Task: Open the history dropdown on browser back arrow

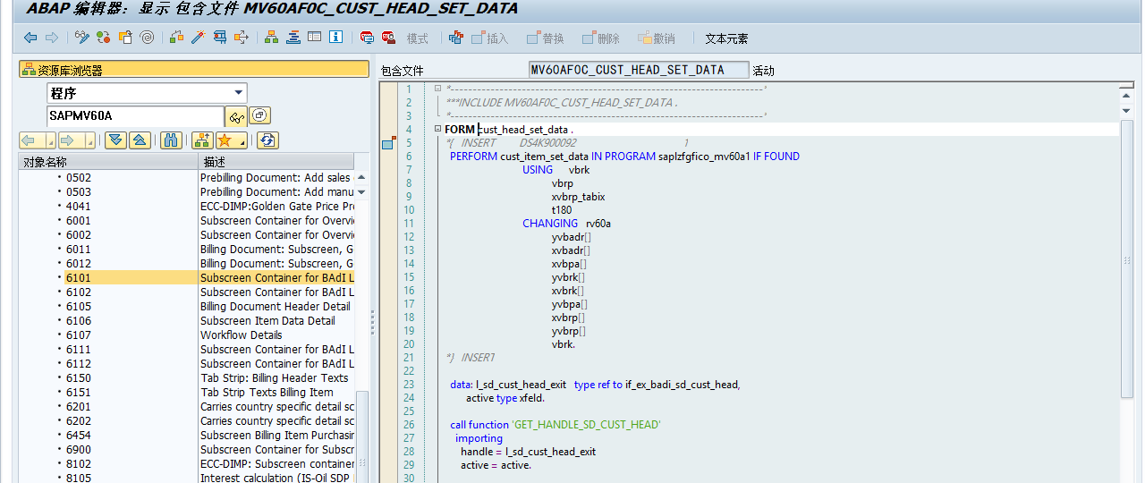Action: click(x=50, y=141)
